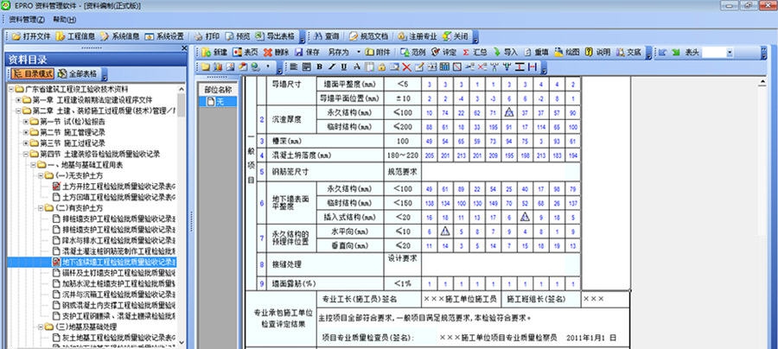Click 删除 (Delete) red X button
778x349 pixels.
point(276,52)
